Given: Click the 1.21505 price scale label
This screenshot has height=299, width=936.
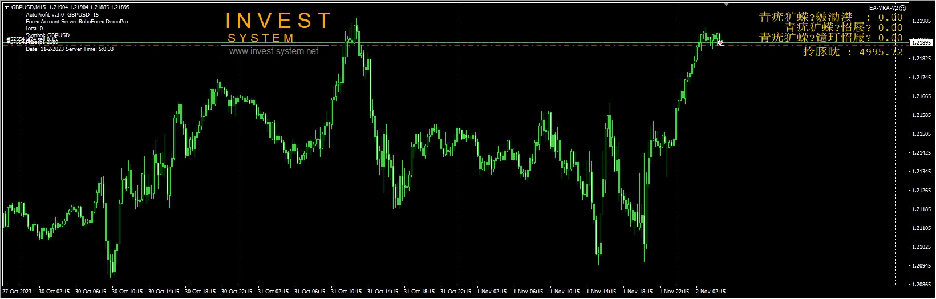Looking at the screenshot, I should pos(922,134).
